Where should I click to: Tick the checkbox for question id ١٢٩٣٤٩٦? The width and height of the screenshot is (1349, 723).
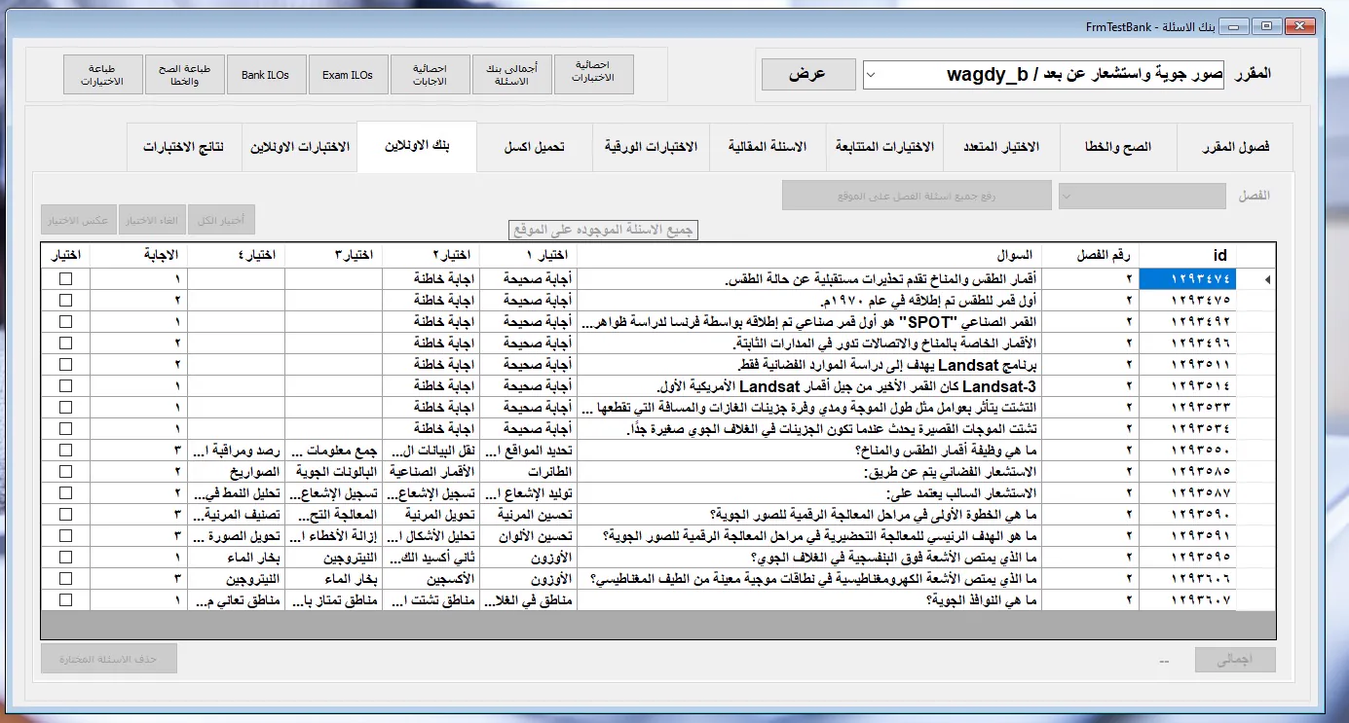click(65, 343)
